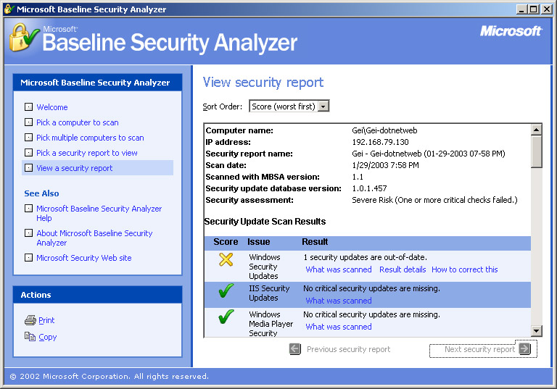Click the yellow X score icon
Image resolution: width=557 pixels, height=389 pixels.
coord(226,259)
